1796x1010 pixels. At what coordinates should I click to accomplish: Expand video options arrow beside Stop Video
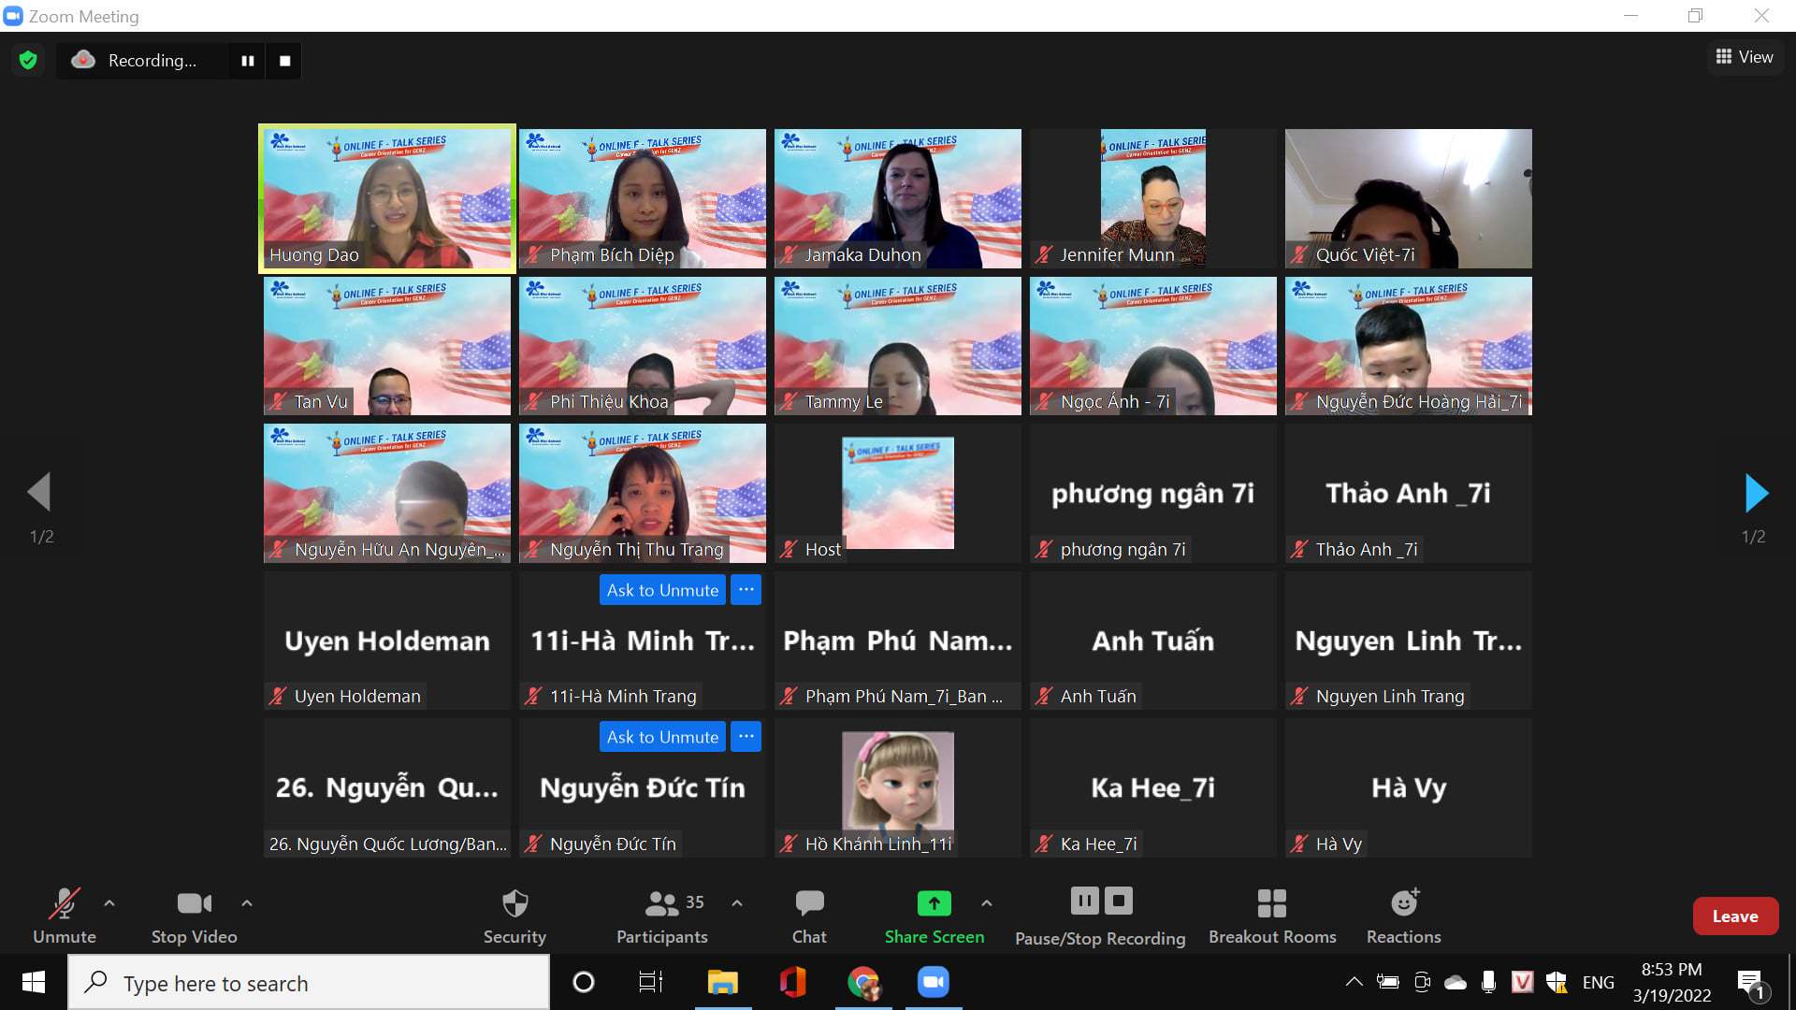pyautogui.click(x=247, y=903)
